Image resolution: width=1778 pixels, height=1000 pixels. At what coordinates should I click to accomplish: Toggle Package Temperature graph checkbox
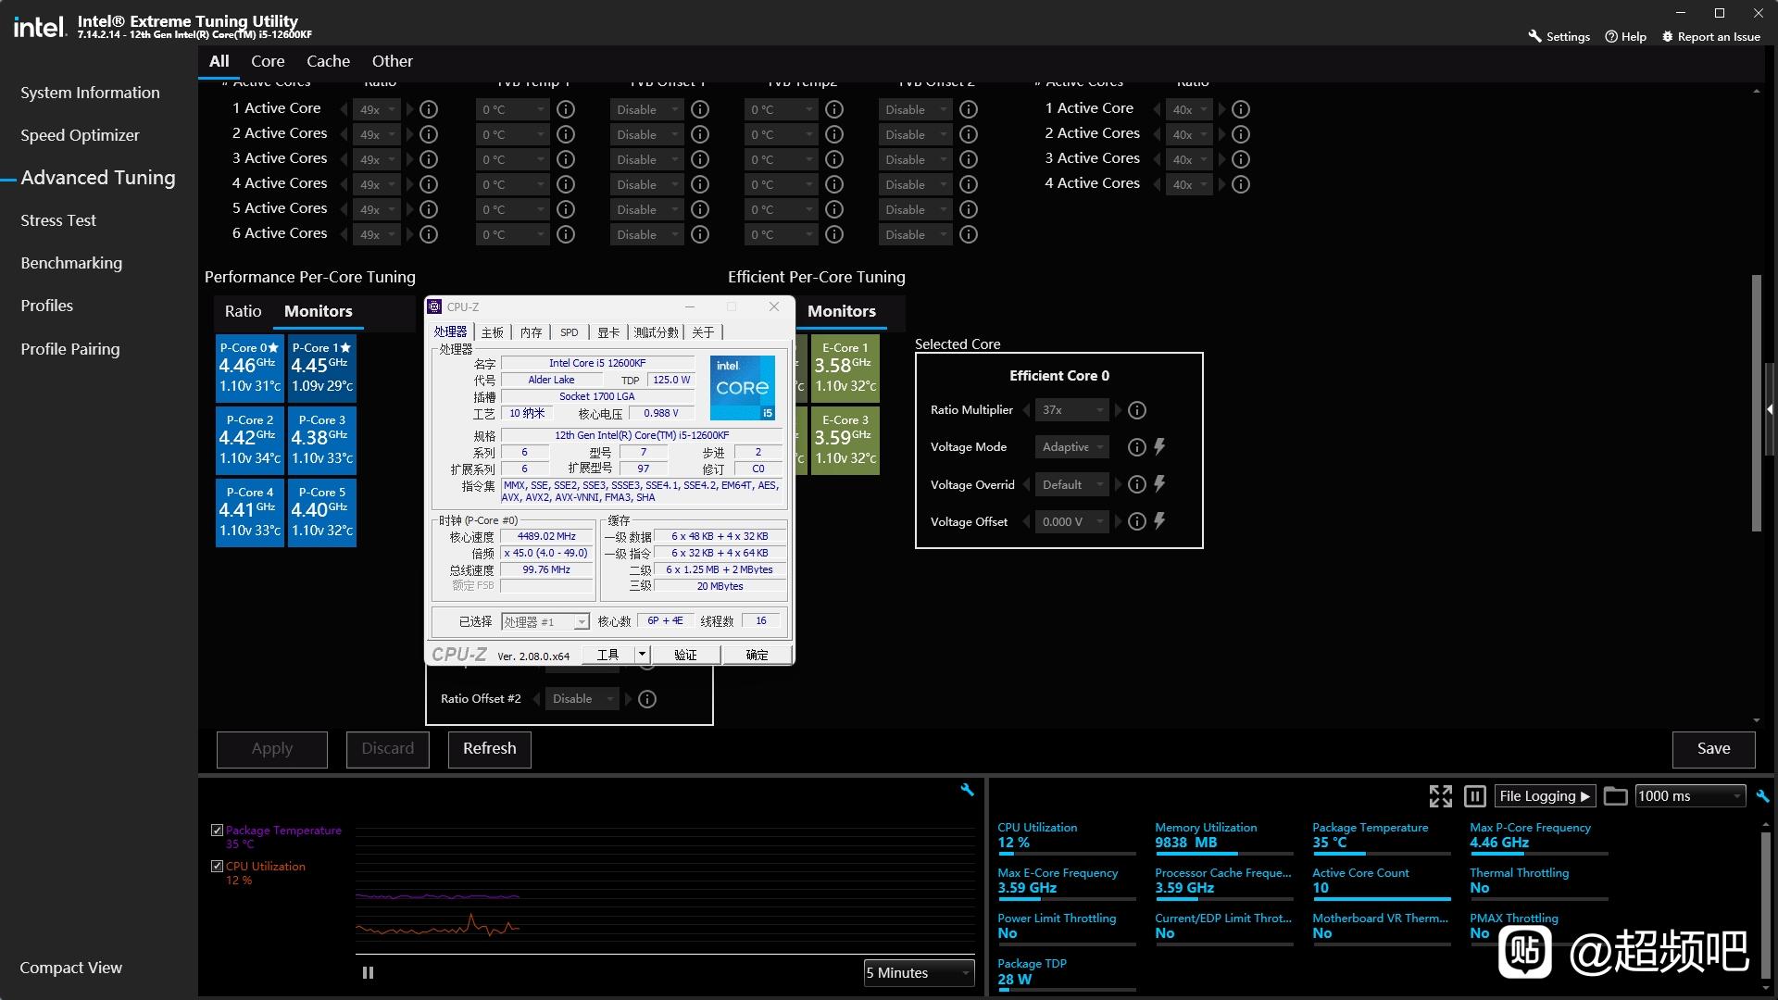217,831
